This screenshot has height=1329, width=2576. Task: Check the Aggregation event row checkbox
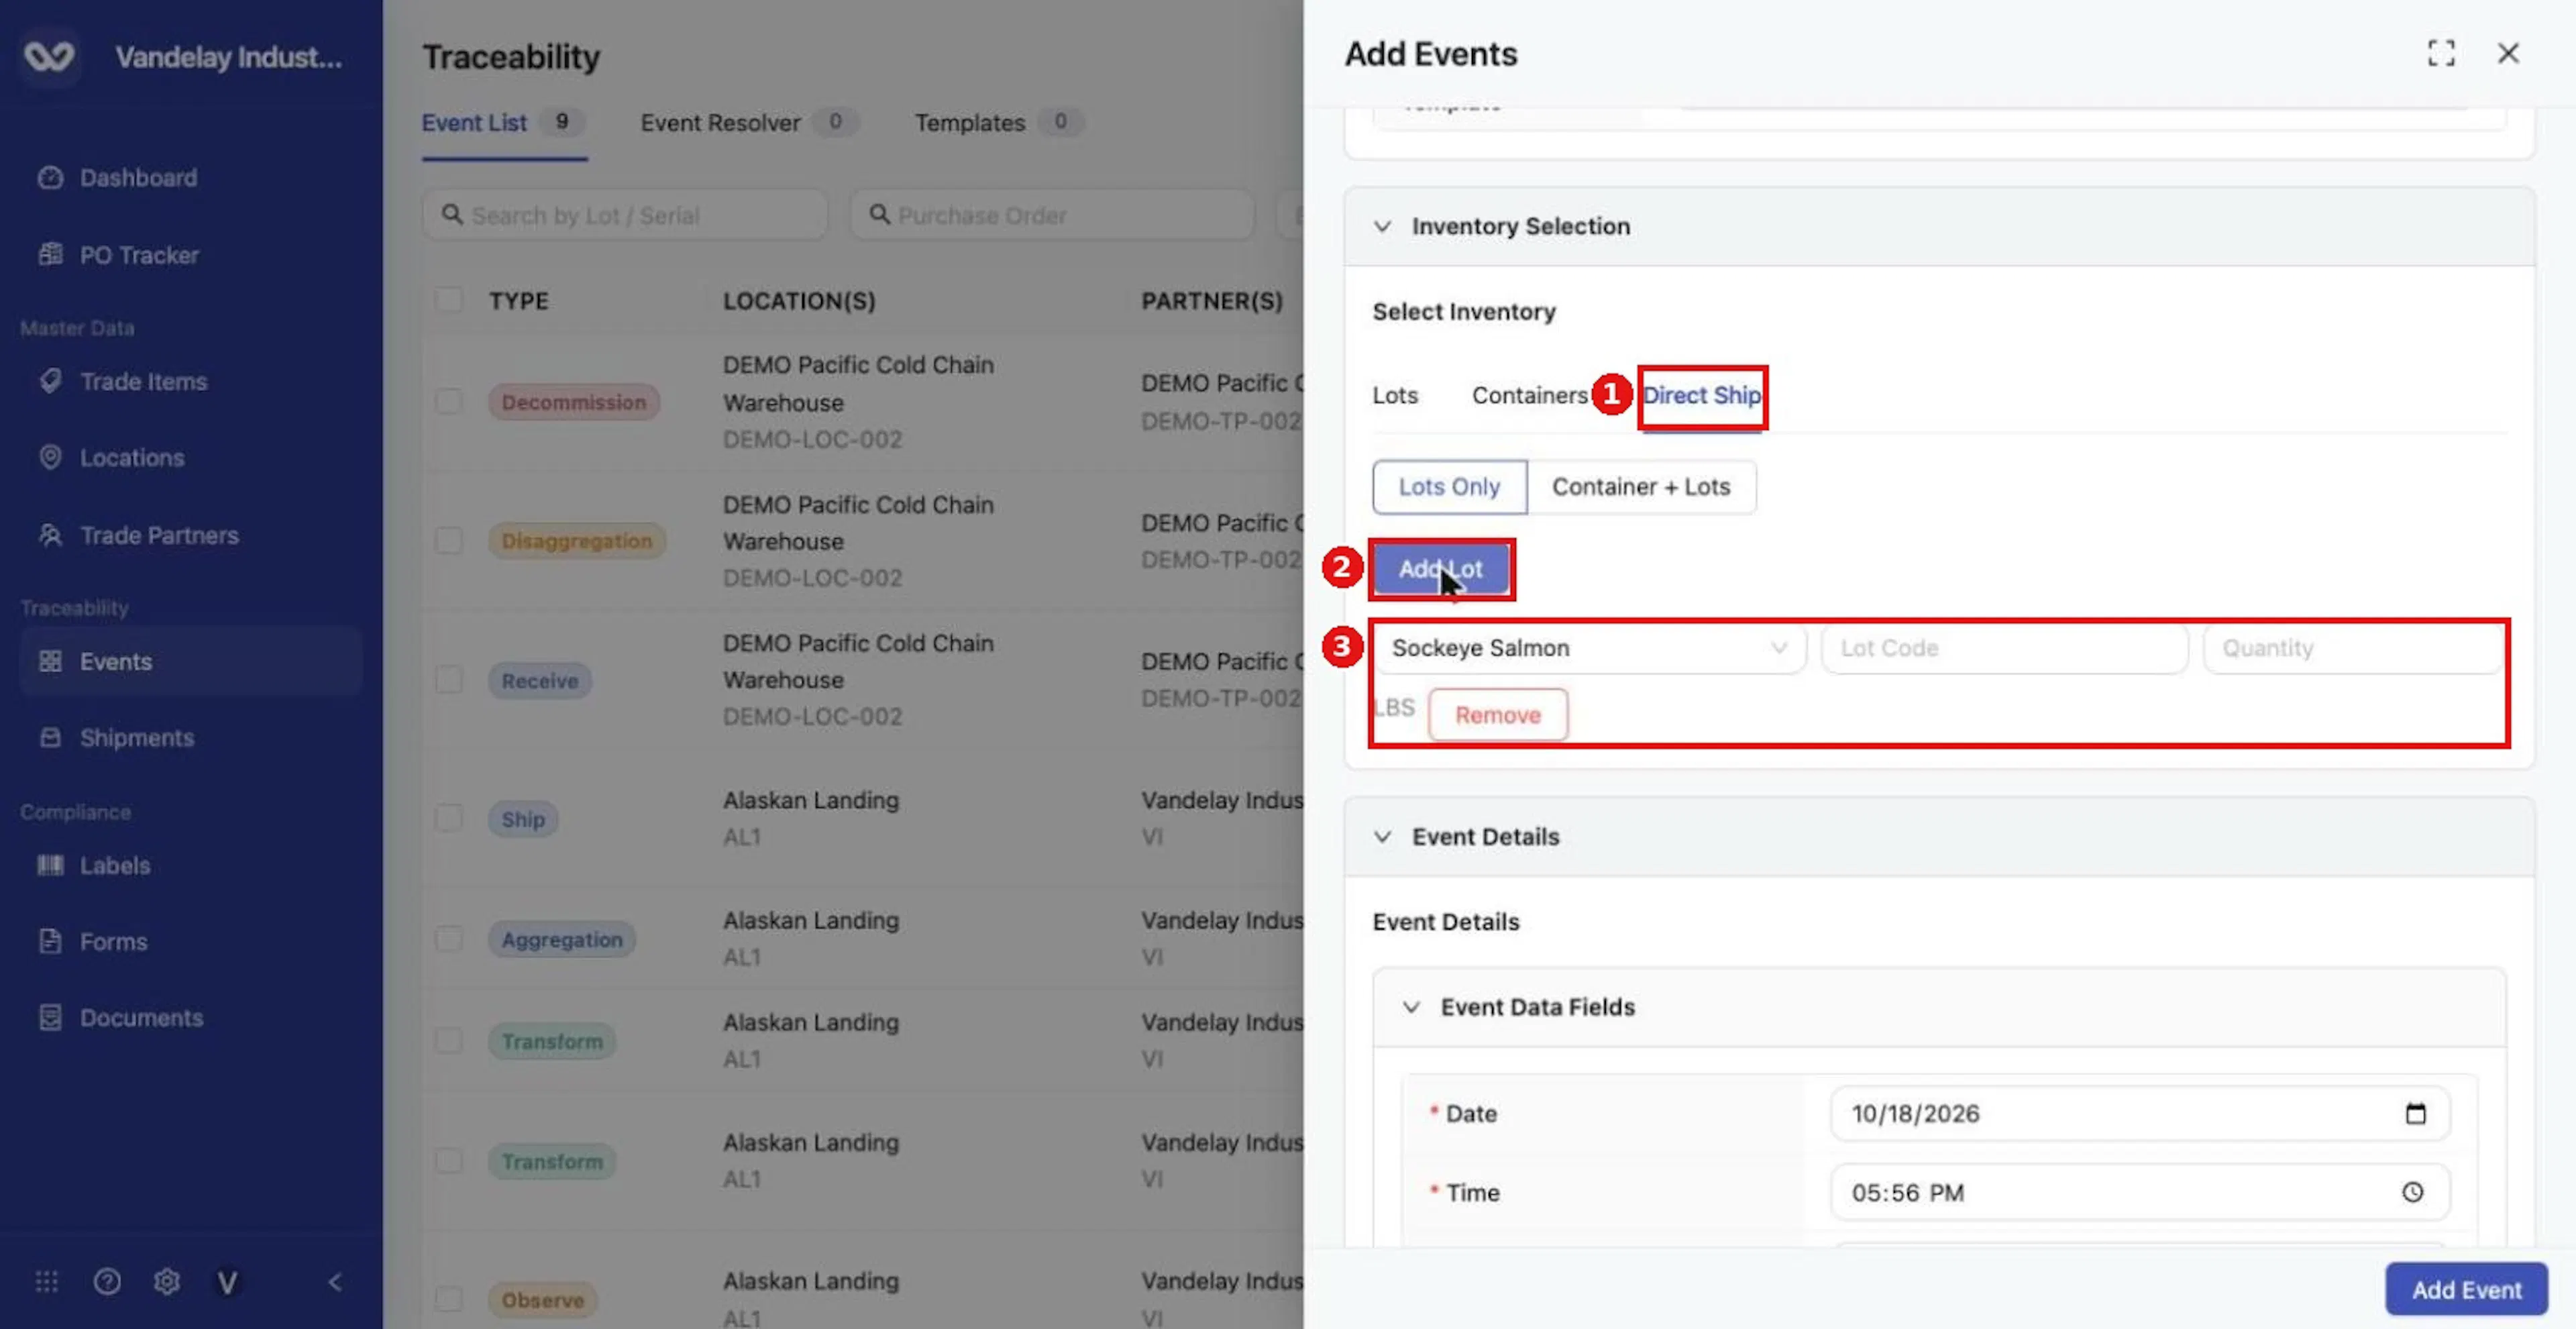click(449, 939)
